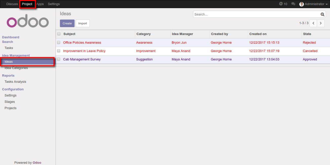Image resolution: width=330 pixels, height=165 pixels.
Task: Click the Approved state cell
Action: [310, 59]
